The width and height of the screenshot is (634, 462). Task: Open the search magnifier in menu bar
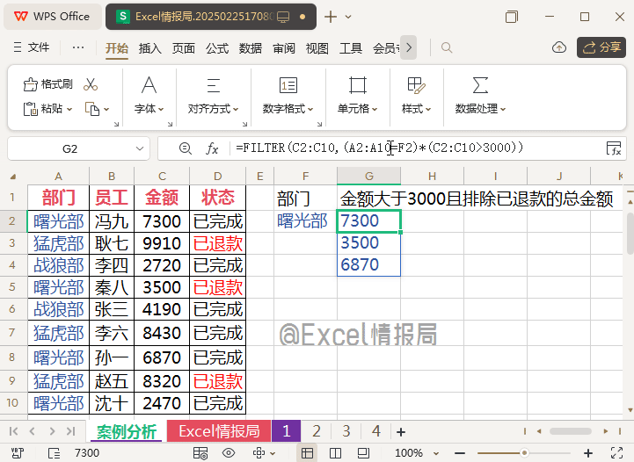pyautogui.click(x=447, y=47)
